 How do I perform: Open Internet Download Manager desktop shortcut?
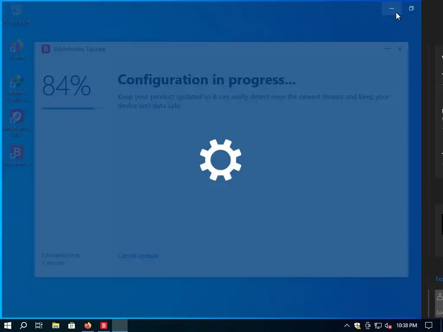click(16, 88)
